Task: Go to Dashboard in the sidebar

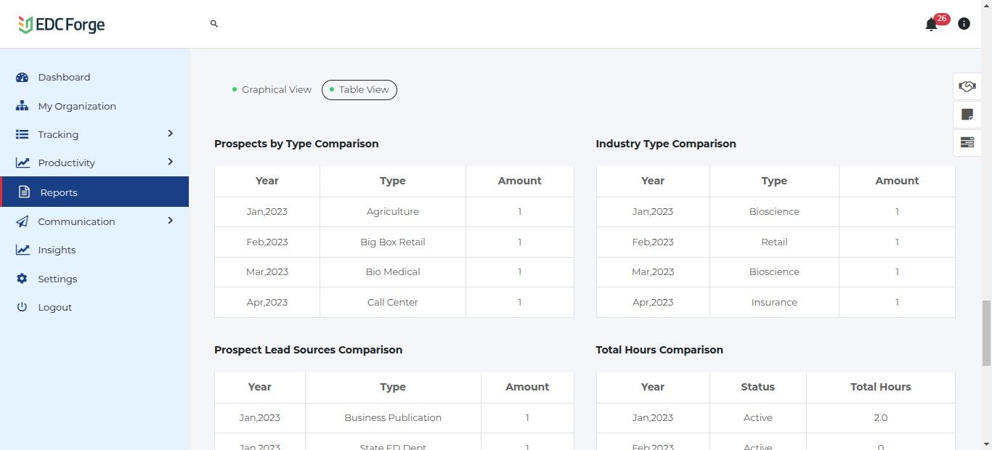Action: click(x=64, y=77)
